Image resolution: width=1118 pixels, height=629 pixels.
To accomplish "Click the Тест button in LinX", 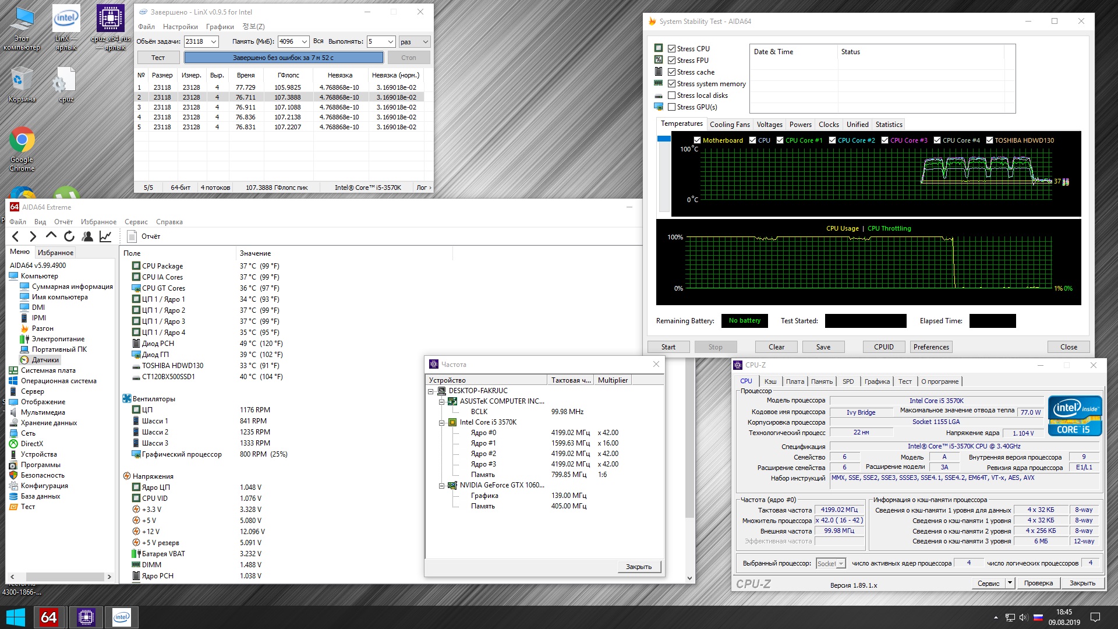I will click(x=158, y=58).
